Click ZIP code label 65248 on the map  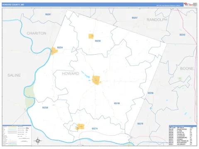click(x=117, y=103)
